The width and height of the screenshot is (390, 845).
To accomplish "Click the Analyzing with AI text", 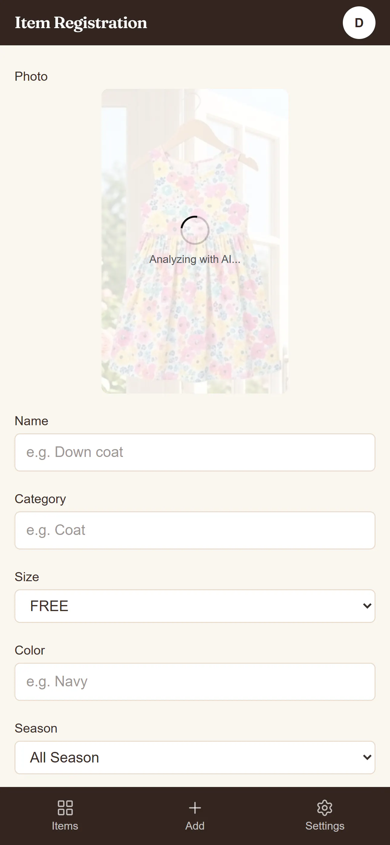I will point(195,259).
